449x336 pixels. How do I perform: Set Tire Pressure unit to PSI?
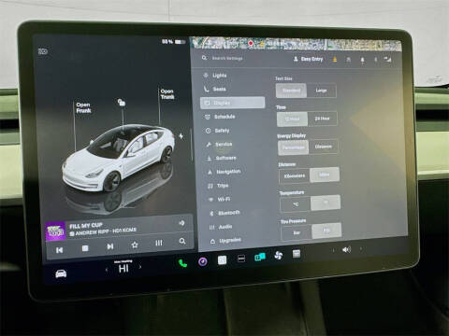pyautogui.click(x=326, y=231)
